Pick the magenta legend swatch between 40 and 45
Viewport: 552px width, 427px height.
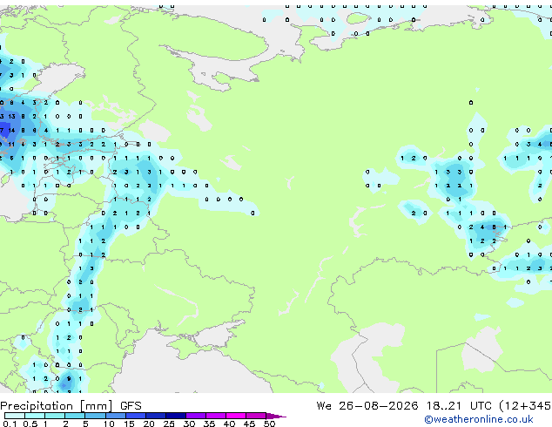(236, 416)
